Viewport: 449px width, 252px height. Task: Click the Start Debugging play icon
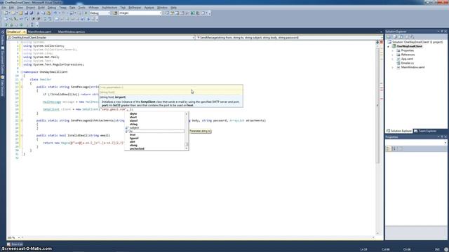(x=86, y=13)
